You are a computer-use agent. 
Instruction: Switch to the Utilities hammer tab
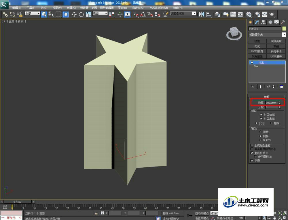tap(283, 22)
